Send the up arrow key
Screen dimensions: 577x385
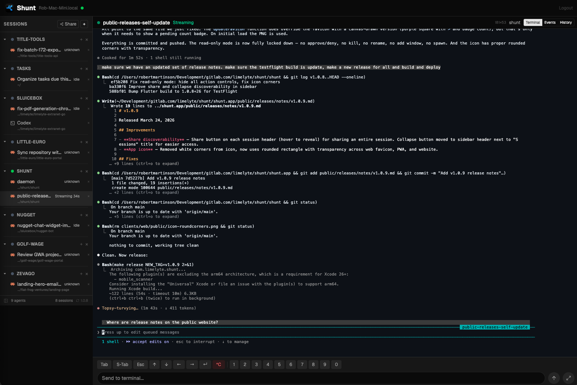point(154,365)
